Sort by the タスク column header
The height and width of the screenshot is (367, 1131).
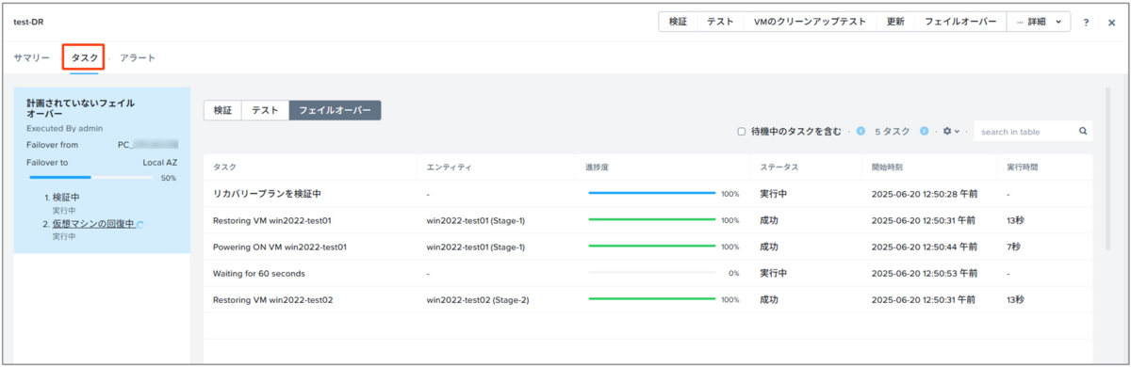click(225, 167)
